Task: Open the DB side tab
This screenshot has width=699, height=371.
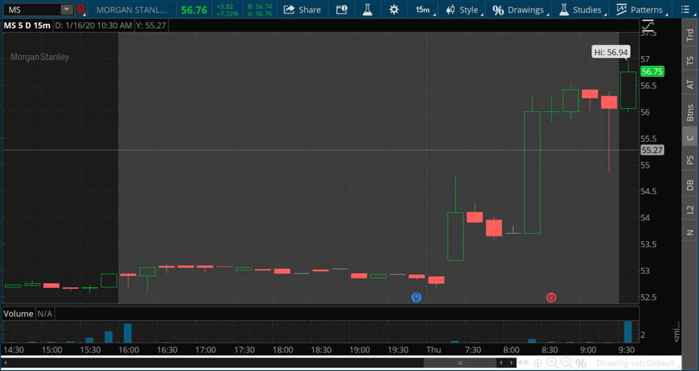Action: click(690, 185)
